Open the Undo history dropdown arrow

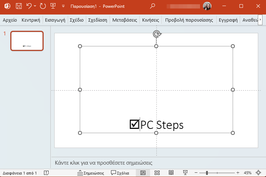(x=35, y=6)
